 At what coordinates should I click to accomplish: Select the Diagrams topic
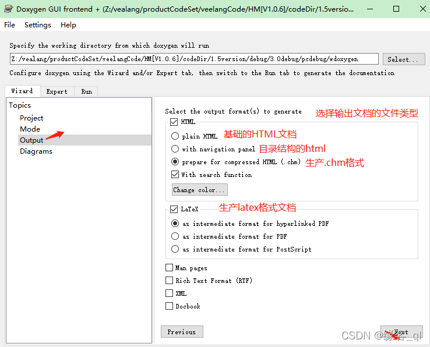tap(36, 151)
